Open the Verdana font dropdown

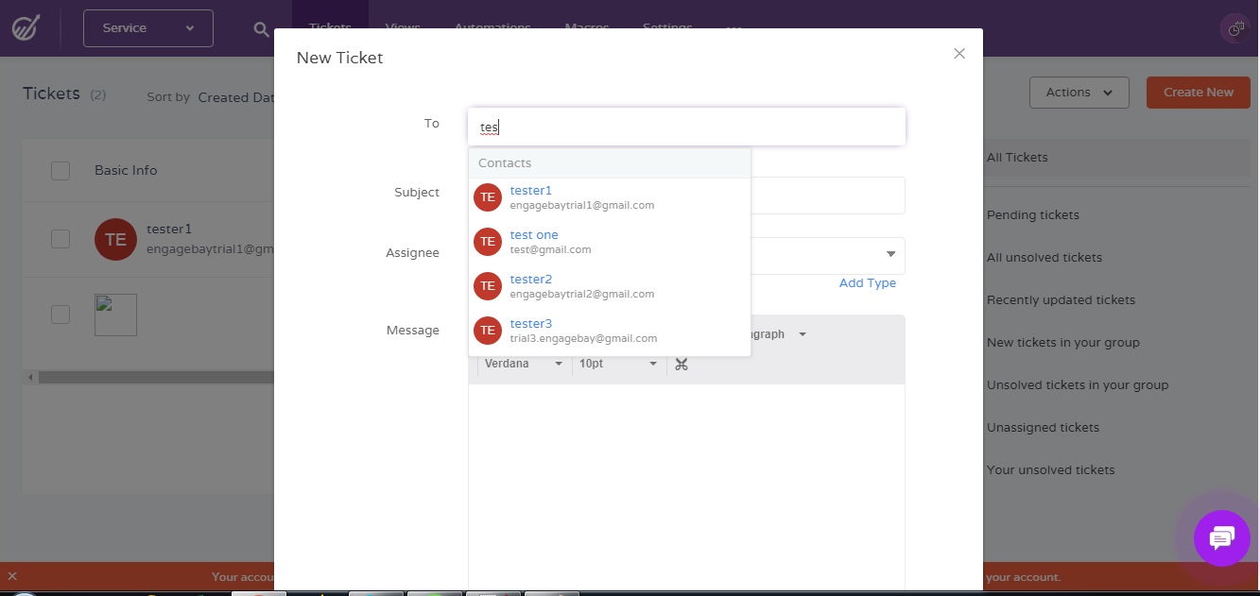524,364
